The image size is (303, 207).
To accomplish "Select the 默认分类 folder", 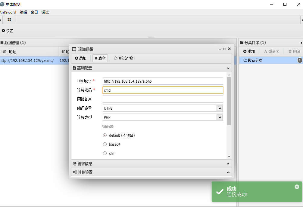I will tap(271, 60).
